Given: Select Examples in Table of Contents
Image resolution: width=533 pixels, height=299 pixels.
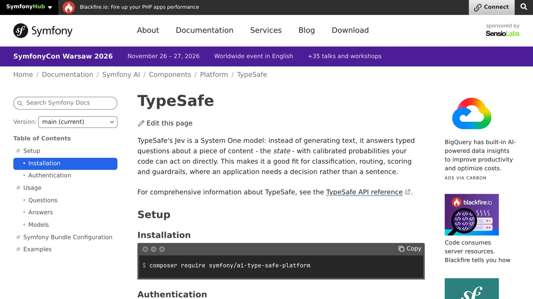Looking at the screenshot, I should click(37, 249).
